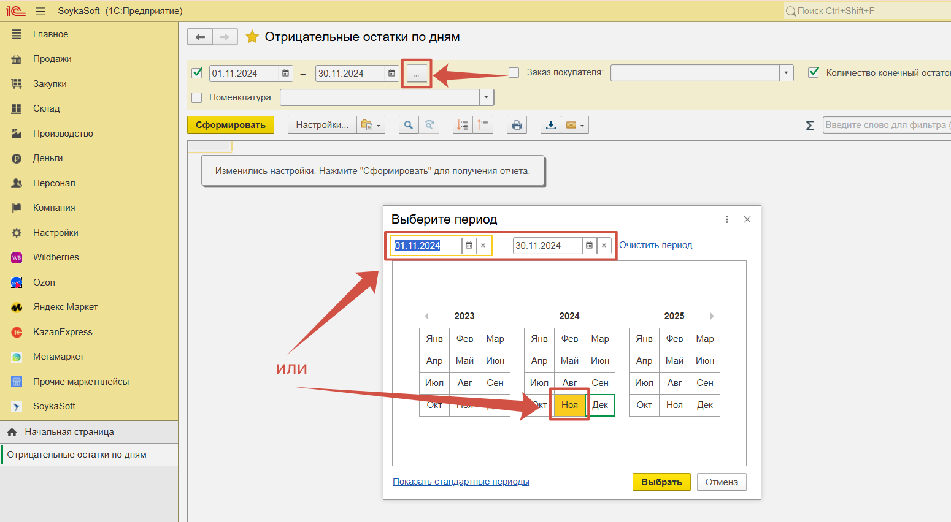
Task: Toggle Количество конечный остаток checkbox
Action: (814, 73)
